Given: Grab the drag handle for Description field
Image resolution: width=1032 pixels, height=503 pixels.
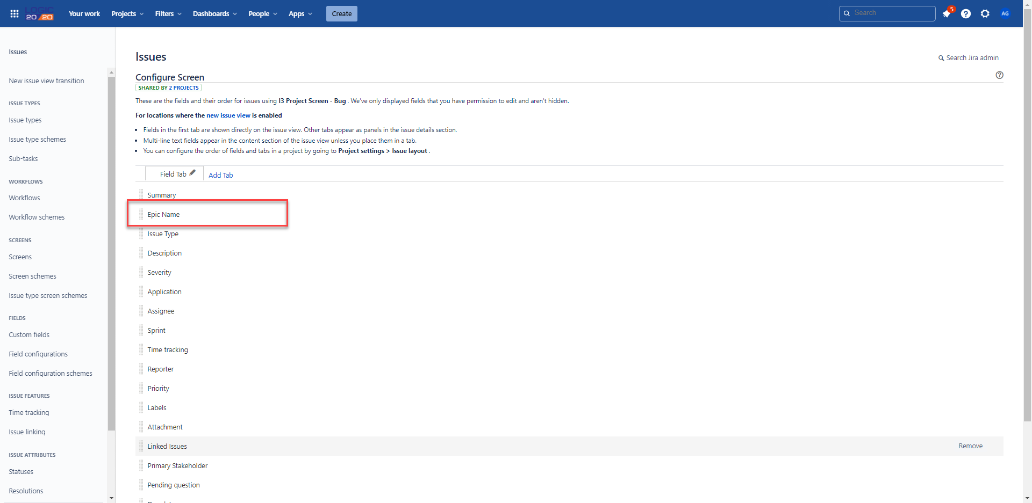Looking at the screenshot, I should point(141,253).
